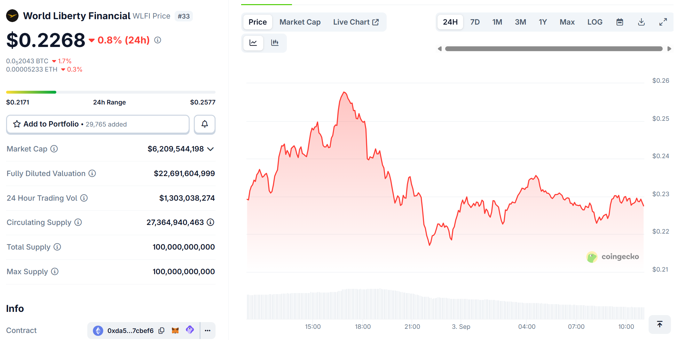Open more contract options ellipsis menu
The height and width of the screenshot is (340, 678).
tap(208, 330)
